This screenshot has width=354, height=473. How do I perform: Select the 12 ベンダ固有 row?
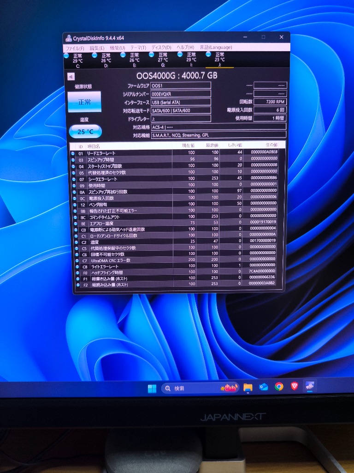(x=175, y=204)
